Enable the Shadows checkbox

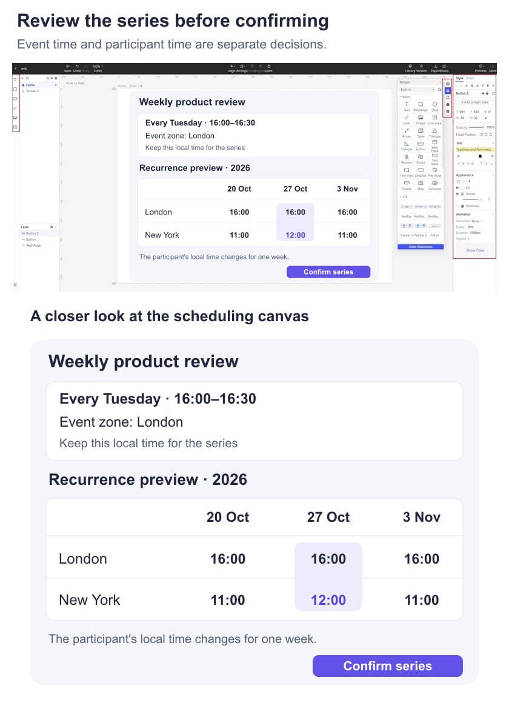(457, 206)
